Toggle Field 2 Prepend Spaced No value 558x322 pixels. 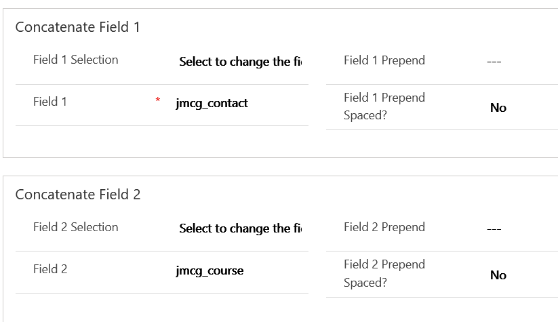pyautogui.click(x=498, y=275)
